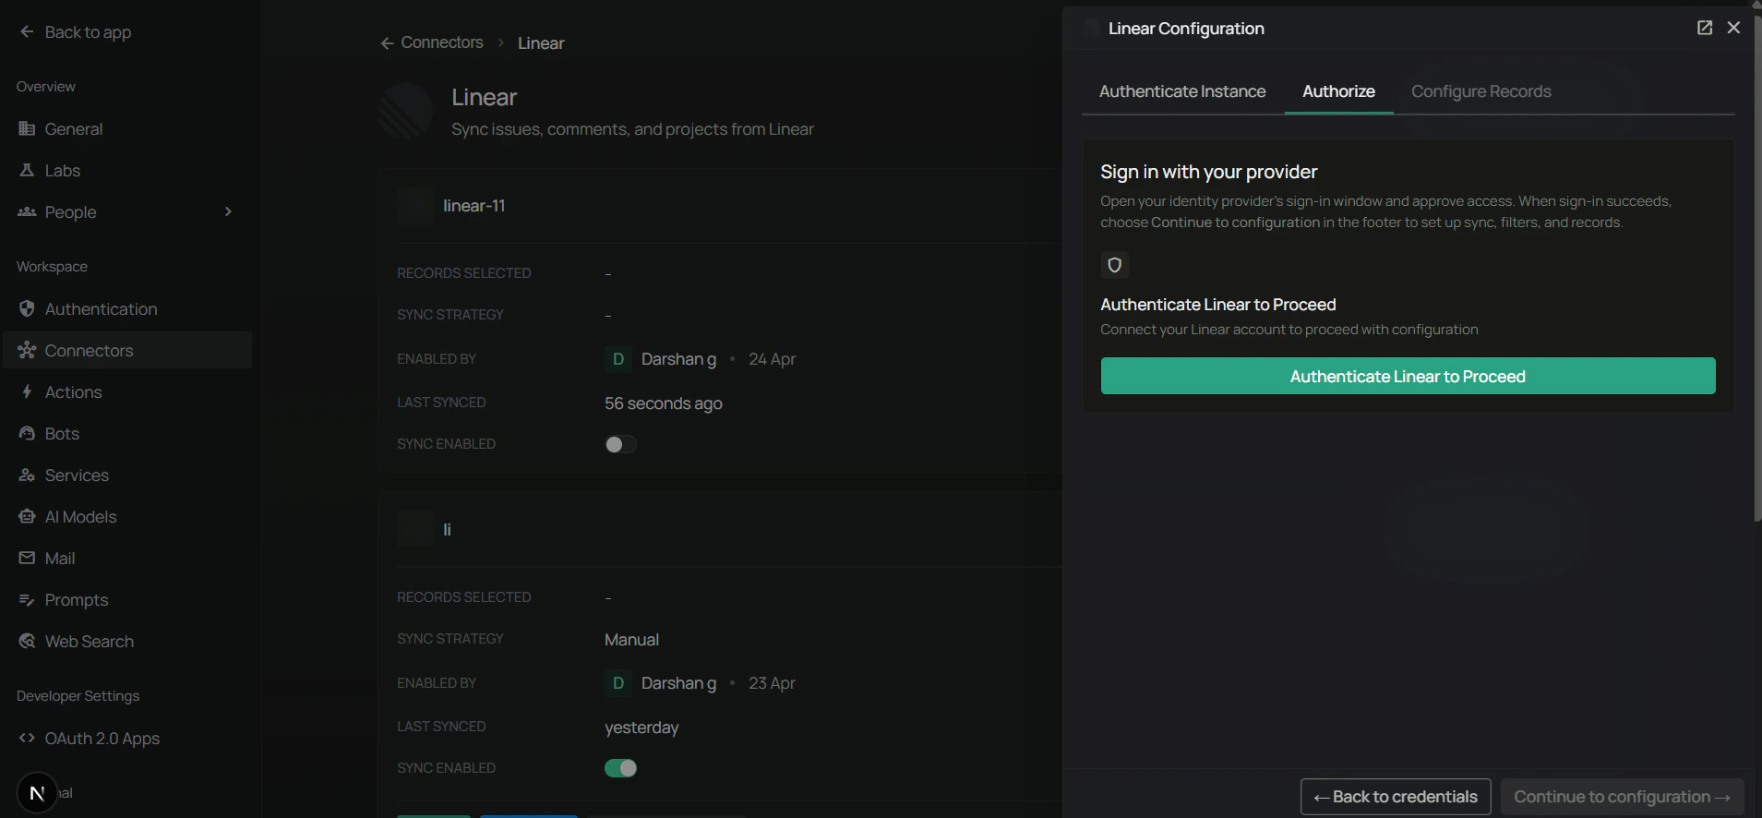Click the linear-11 connector icon

[x=415, y=206]
